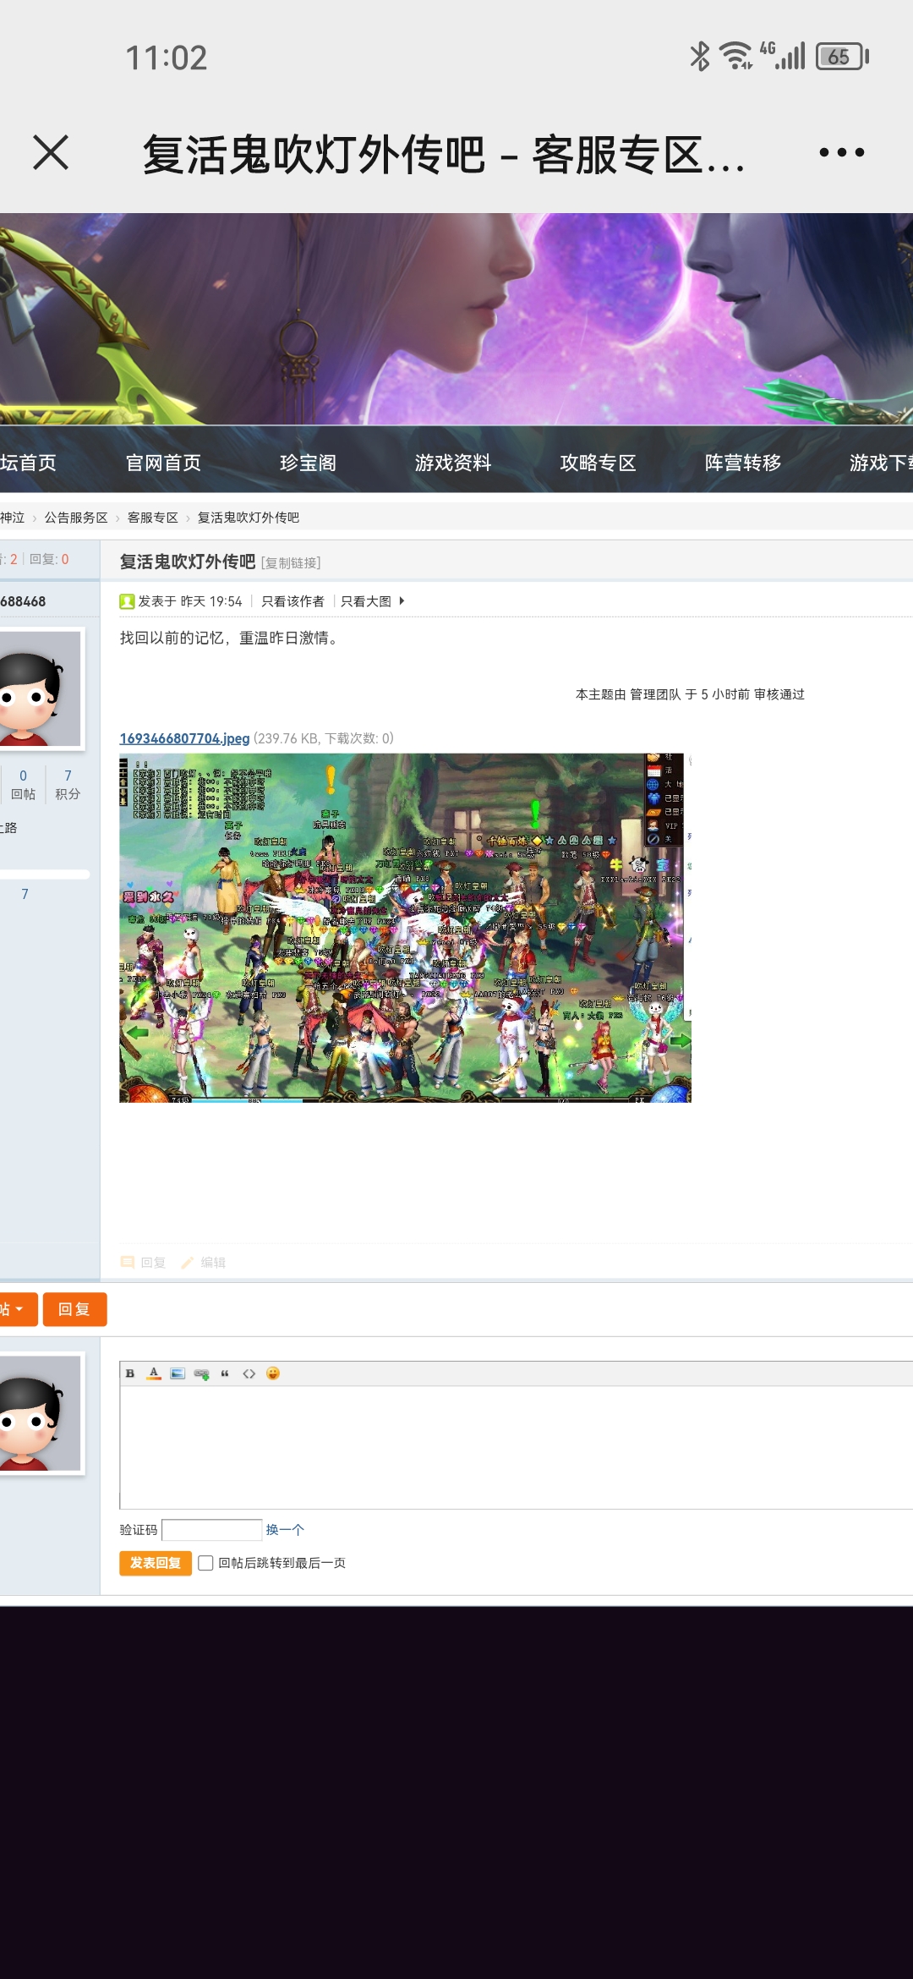The image size is (913, 1979).
Task: Click the Wi-Fi status bar icon
Action: pyautogui.click(x=735, y=56)
